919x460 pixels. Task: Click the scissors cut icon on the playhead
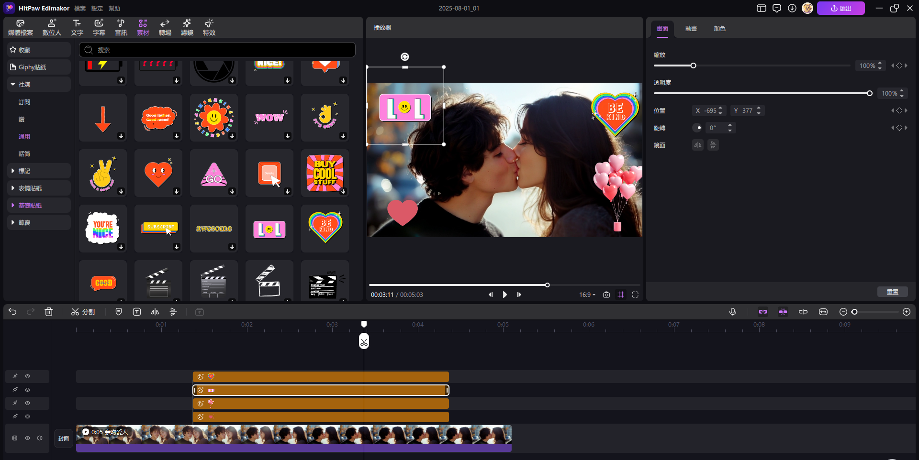364,341
